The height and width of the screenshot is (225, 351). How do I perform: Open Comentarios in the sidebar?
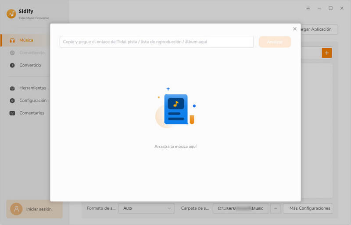pyautogui.click(x=27, y=113)
